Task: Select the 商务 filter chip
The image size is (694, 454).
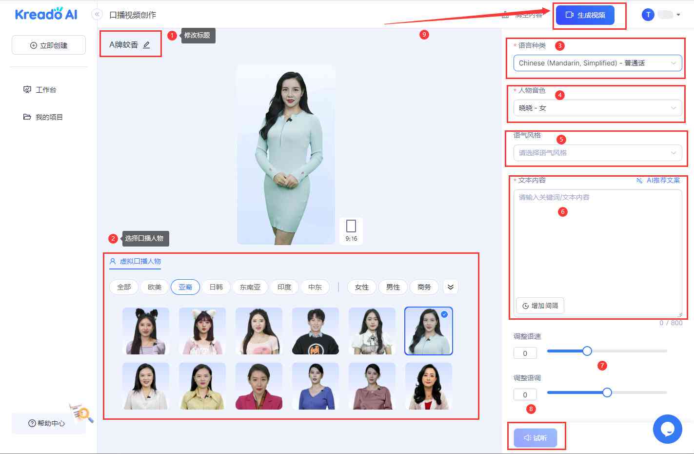Action: [x=424, y=287]
